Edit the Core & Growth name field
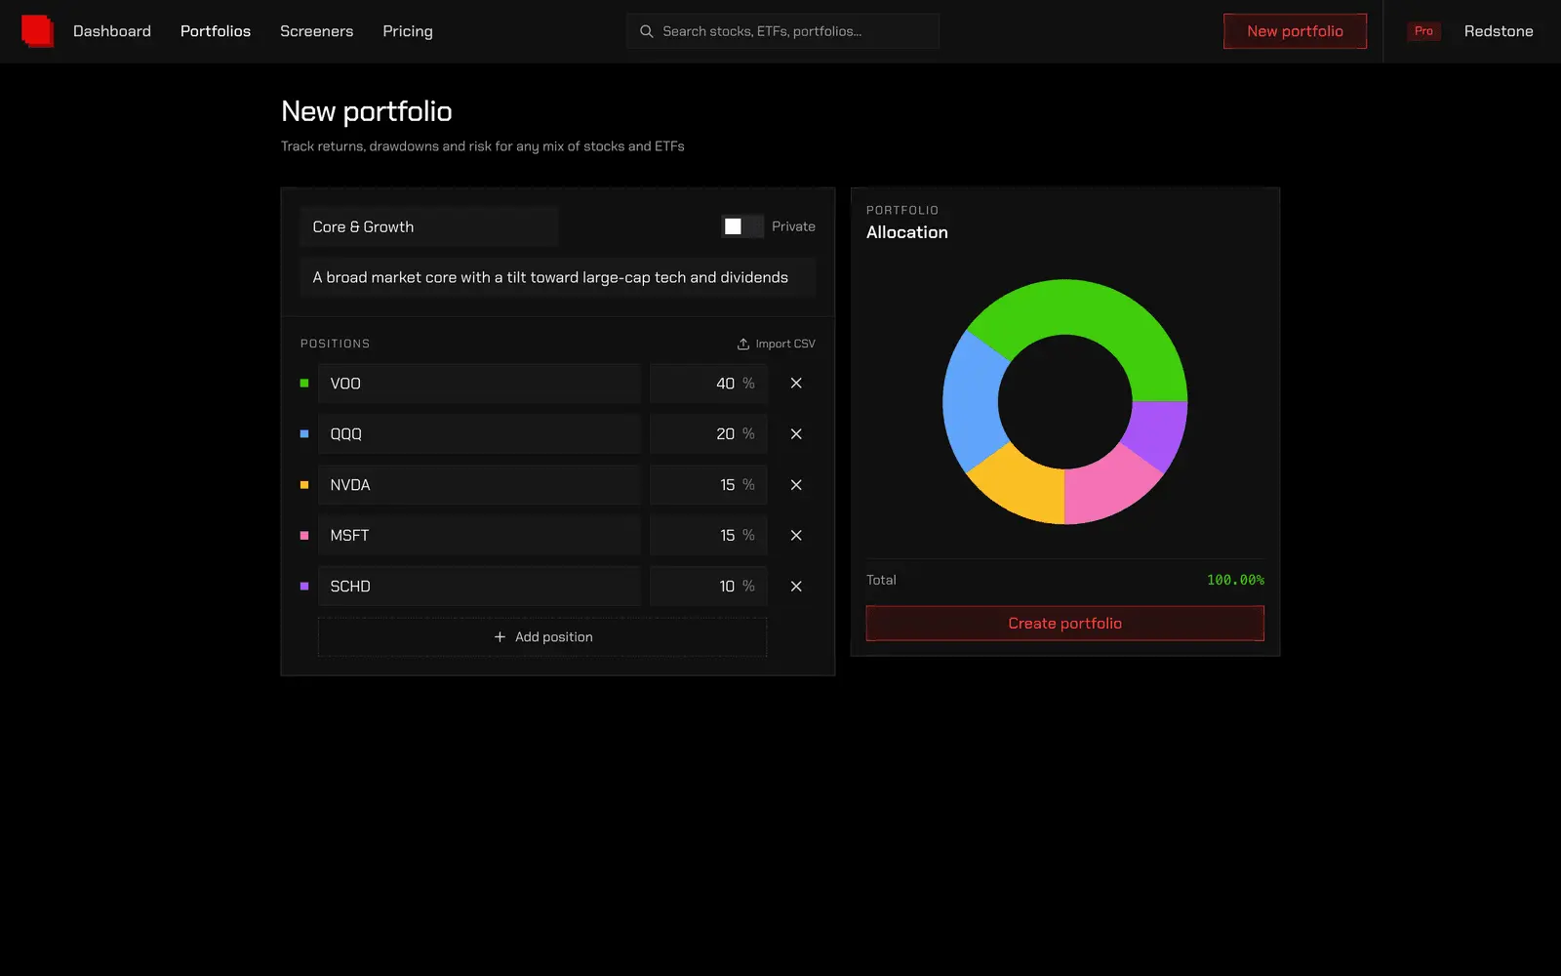 [x=429, y=226]
